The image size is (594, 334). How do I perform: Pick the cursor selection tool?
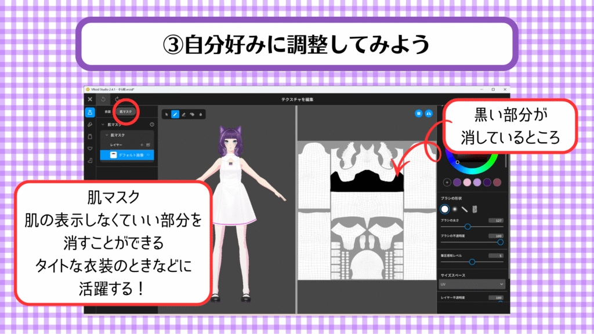click(167, 114)
